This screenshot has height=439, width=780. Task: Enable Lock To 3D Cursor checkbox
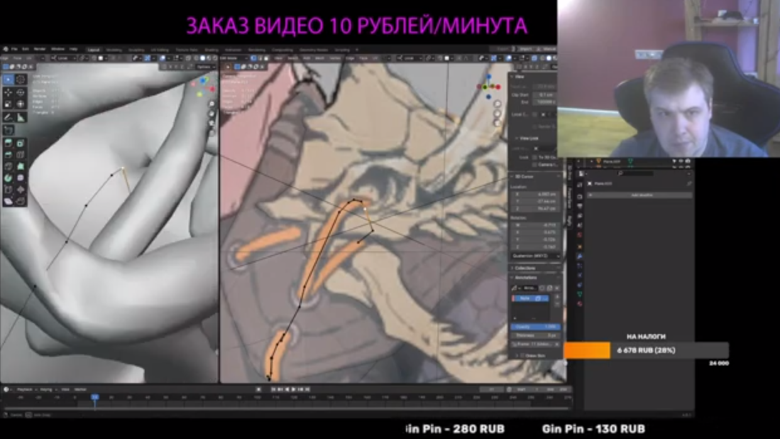click(x=535, y=157)
